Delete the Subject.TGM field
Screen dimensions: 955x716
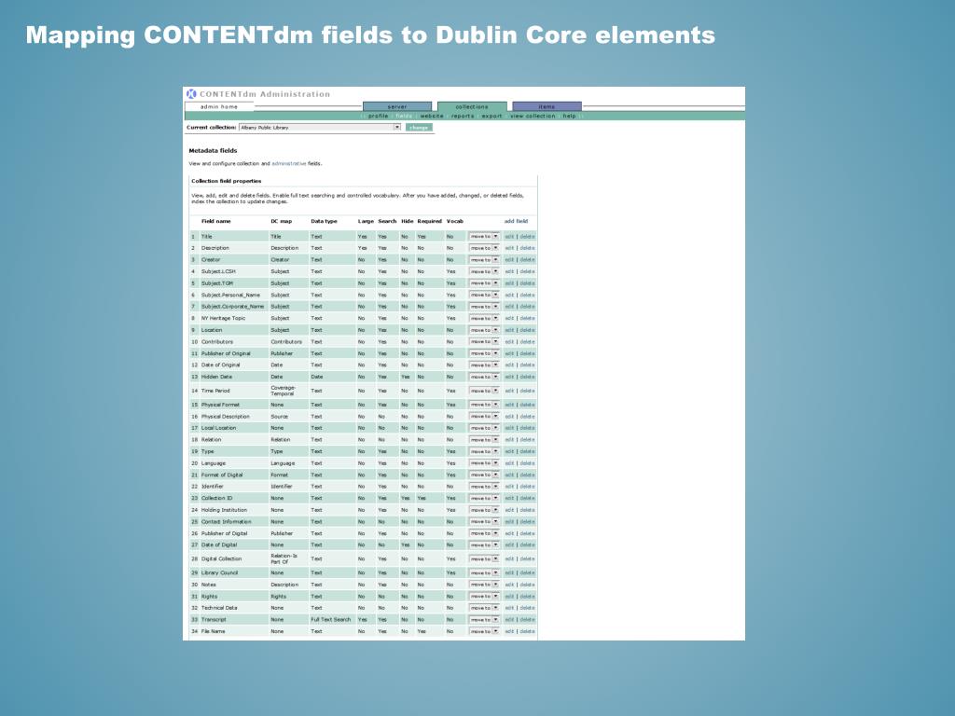[x=528, y=283]
